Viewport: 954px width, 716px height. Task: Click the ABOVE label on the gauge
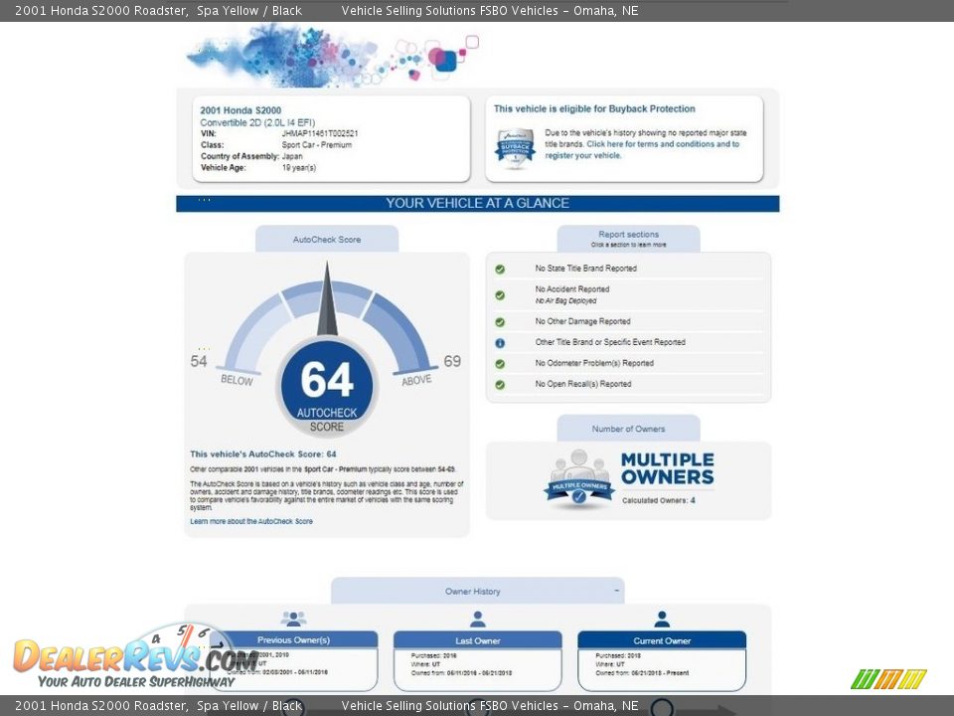point(416,380)
